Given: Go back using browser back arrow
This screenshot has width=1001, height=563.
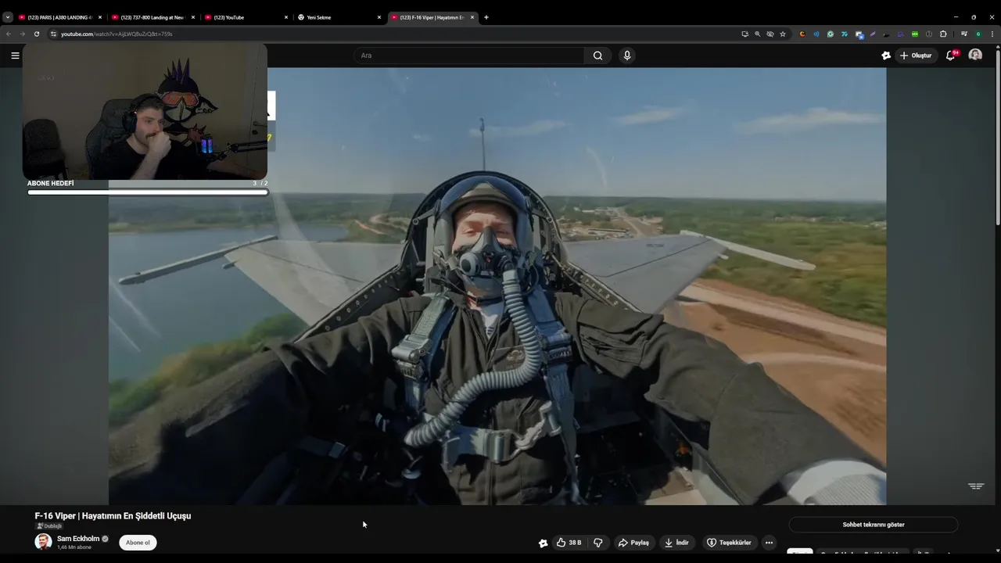Looking at the screenshot, I should tap(9, 34).
